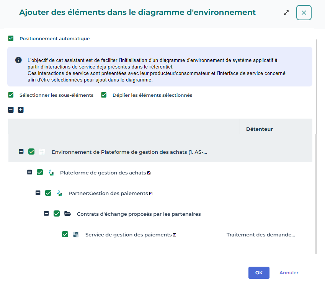The width and height of the screenshot is (325, 290).
Task: Uncheck Sélectionner les sous-éléments
Action: (x=11, y=95)
